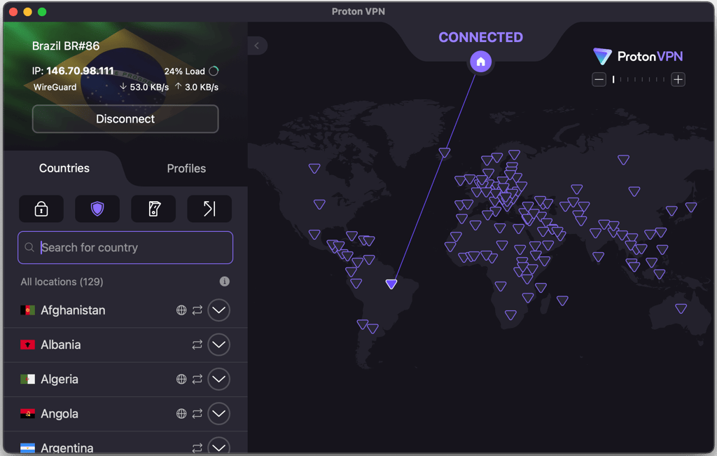This screenshot has height=456, width=717.
Task: Select Afghanistan in the country list
Action: click(x=73, y=310)
